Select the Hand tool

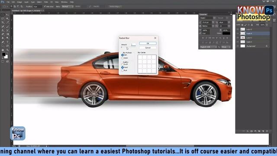(3, 50)
